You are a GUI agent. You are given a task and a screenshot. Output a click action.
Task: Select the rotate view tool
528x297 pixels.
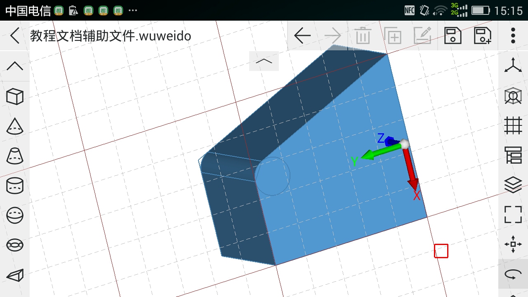pyautogui.click(x=513, y=274)
